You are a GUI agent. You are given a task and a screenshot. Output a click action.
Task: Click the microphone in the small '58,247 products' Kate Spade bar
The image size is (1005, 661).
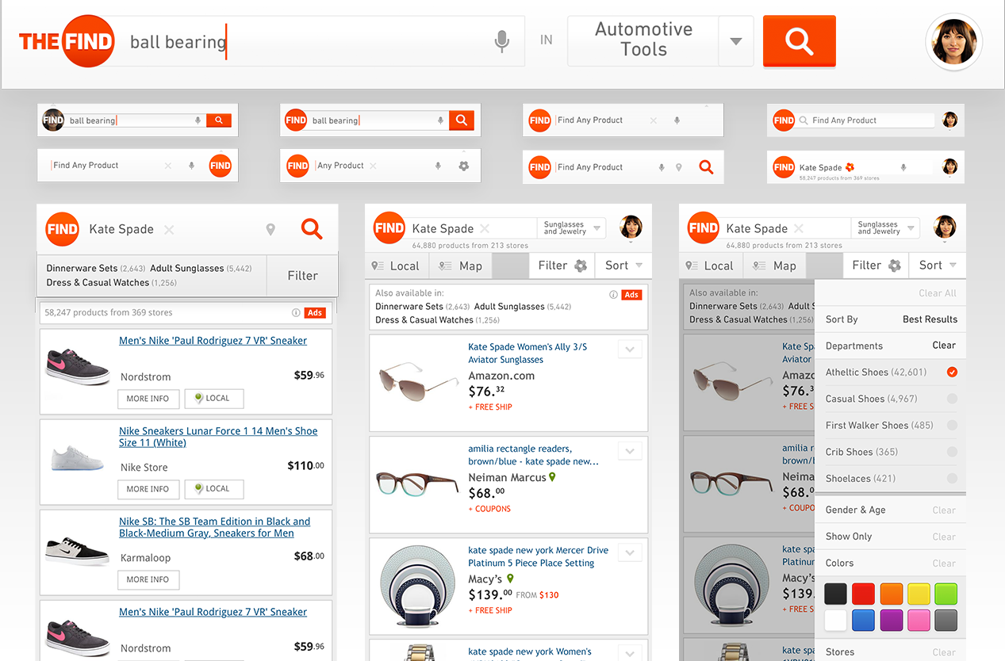pos(903,167)
